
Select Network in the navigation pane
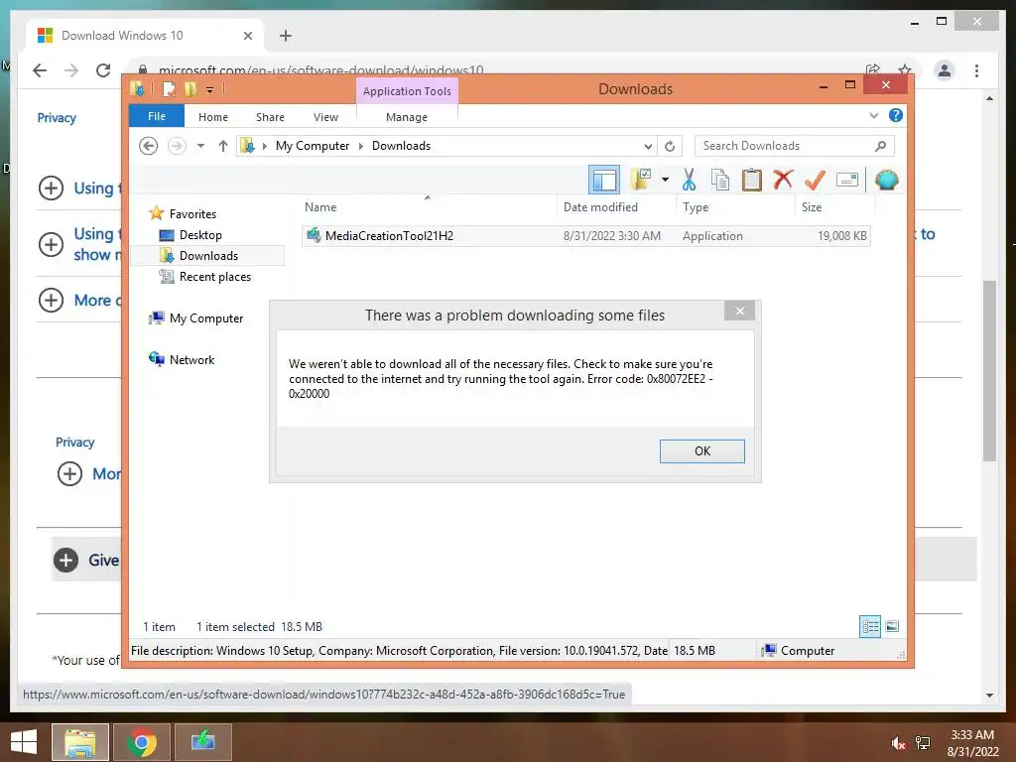coord(191,359)
